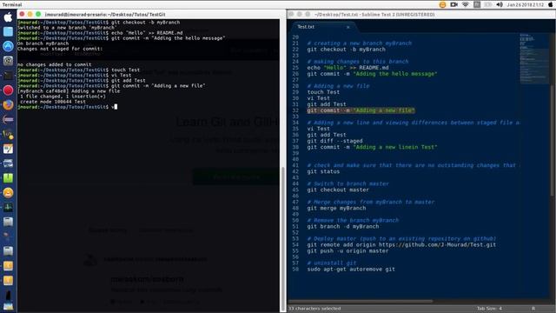
Task: Minimize Terminal with the yellow button
Action: [30, 14]
